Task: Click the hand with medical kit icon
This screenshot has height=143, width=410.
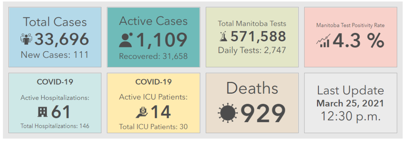Action: [x=142, y=112]
